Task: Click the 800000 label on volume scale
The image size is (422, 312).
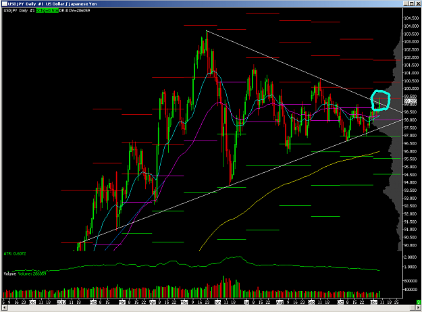Action: (411, 281)
